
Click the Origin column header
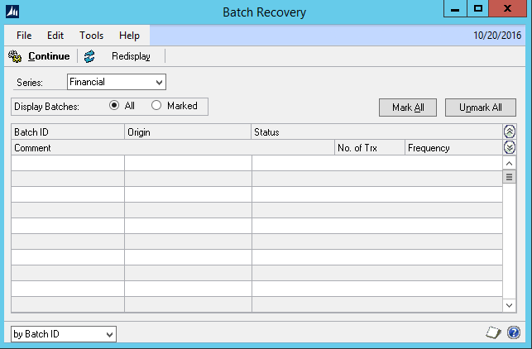pyautogui.click(x=188, y=132)
